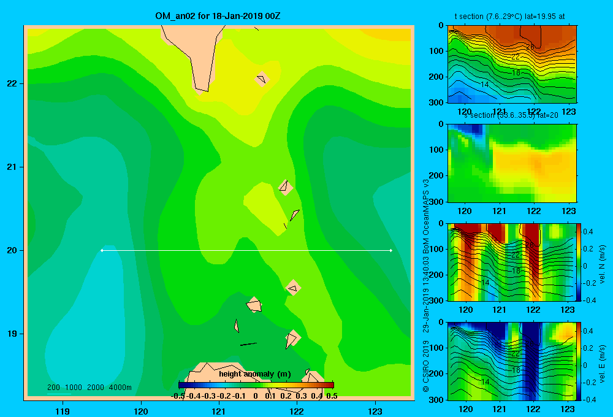The width and height of the screenshot is (613, 417).
Task: Click longitude 120 label under main map
Action: point(141,411)
